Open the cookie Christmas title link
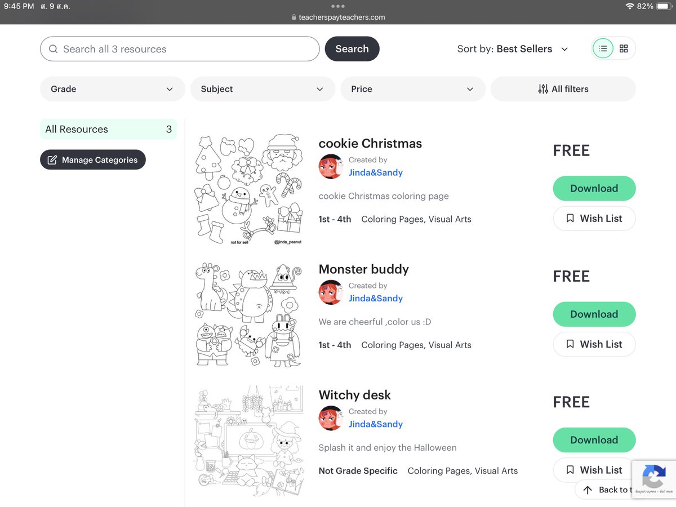The height and width of the screenshot is (507, 676). (370, 143)
